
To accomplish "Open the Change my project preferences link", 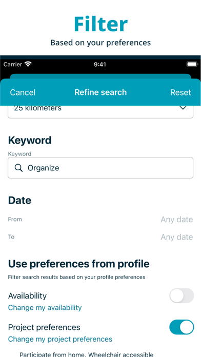I will (x=60, y=339).
